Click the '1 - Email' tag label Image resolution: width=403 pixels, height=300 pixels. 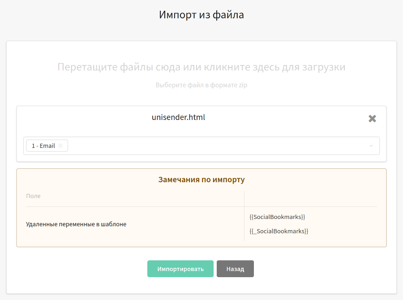43,146
